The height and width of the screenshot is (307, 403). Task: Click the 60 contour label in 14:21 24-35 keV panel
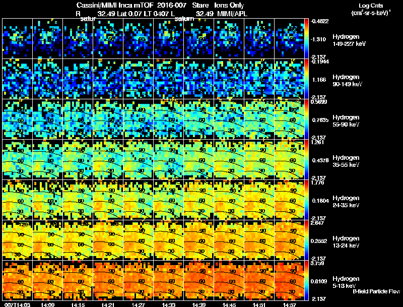(x=111, y=201)
